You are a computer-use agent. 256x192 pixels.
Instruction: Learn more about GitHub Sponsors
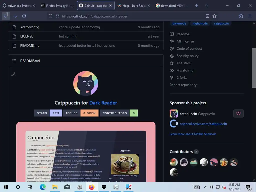click(193, 134)
